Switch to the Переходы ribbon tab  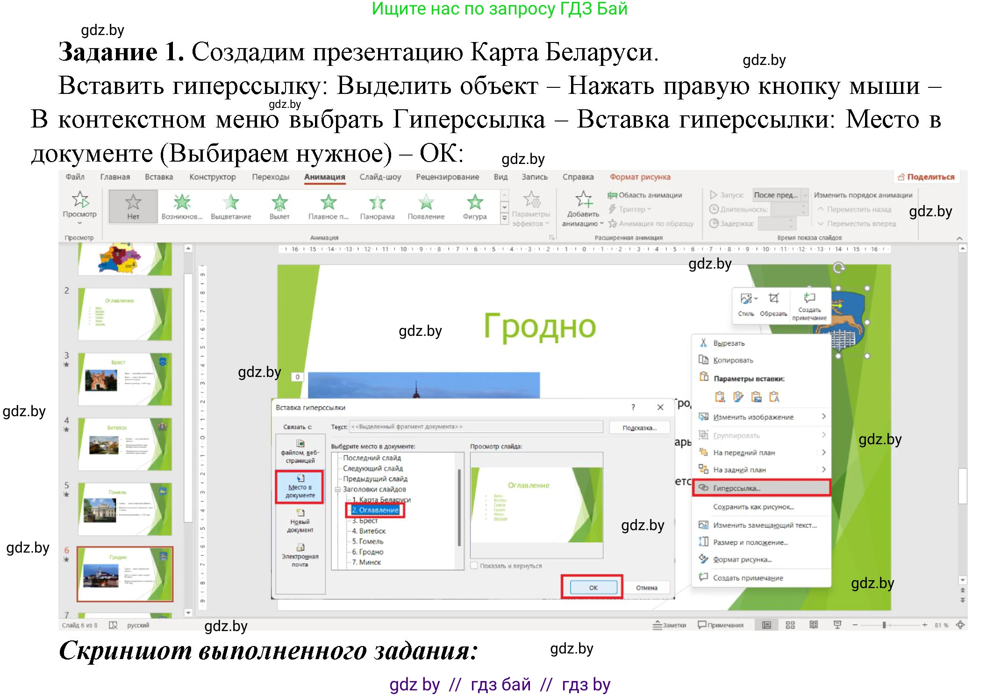(270, 177)
